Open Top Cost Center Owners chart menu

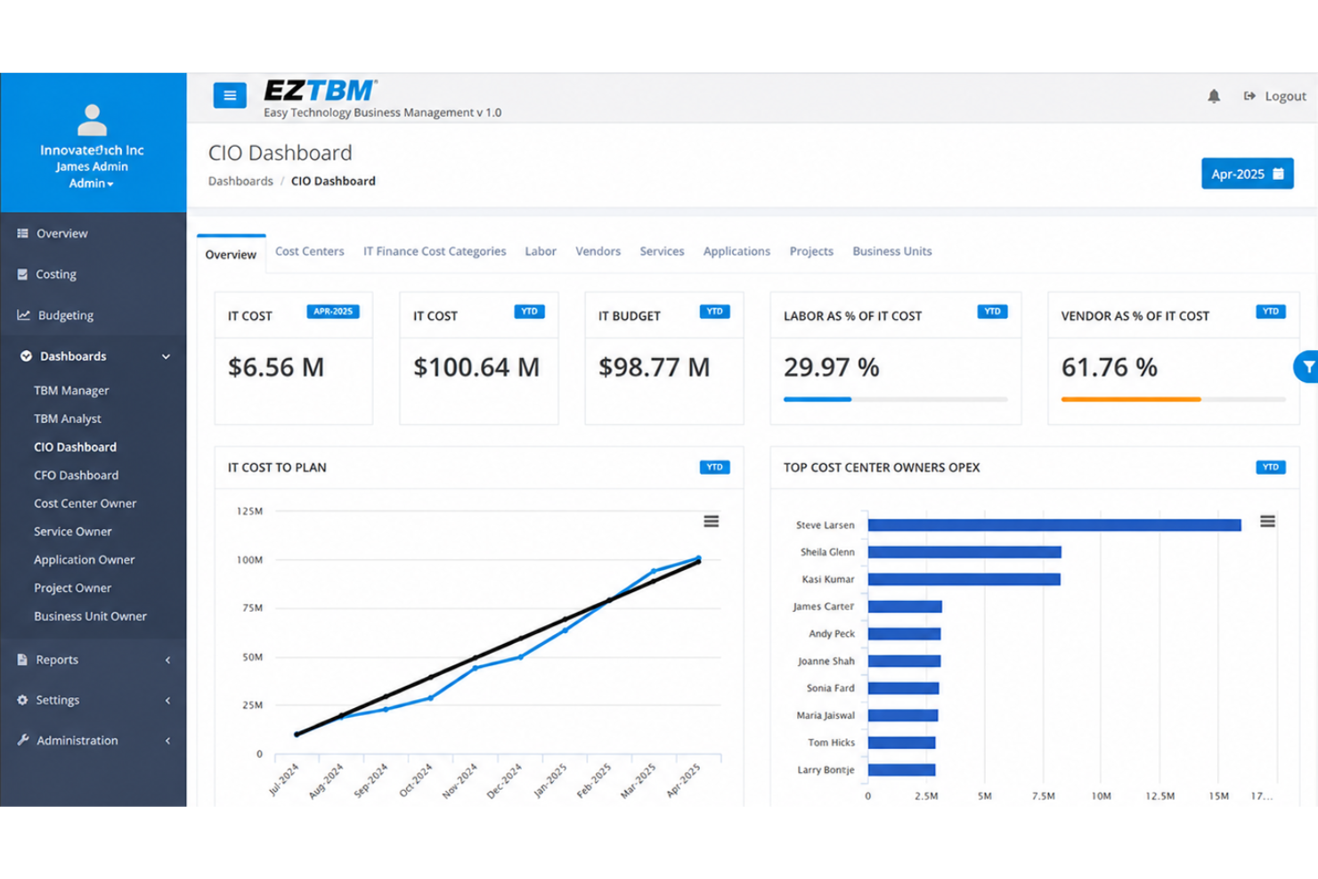(1267, 522)
